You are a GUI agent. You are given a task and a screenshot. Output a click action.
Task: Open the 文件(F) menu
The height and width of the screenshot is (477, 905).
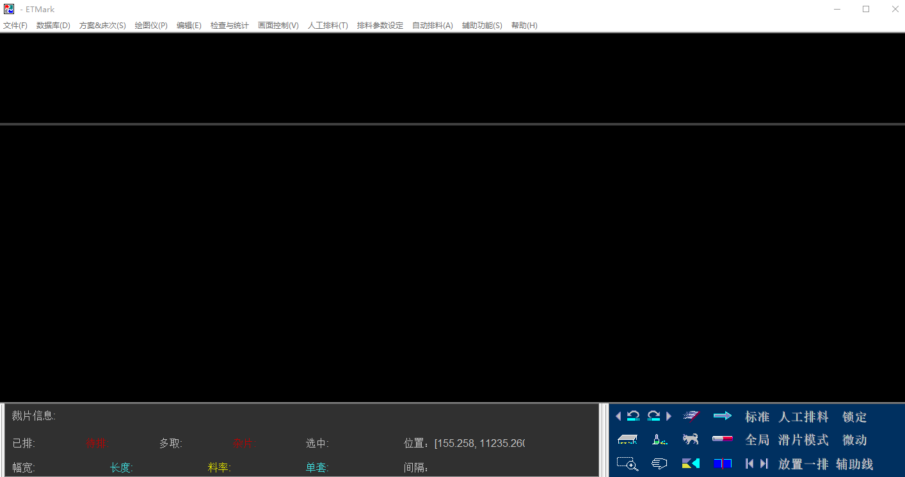pos(15,25)
